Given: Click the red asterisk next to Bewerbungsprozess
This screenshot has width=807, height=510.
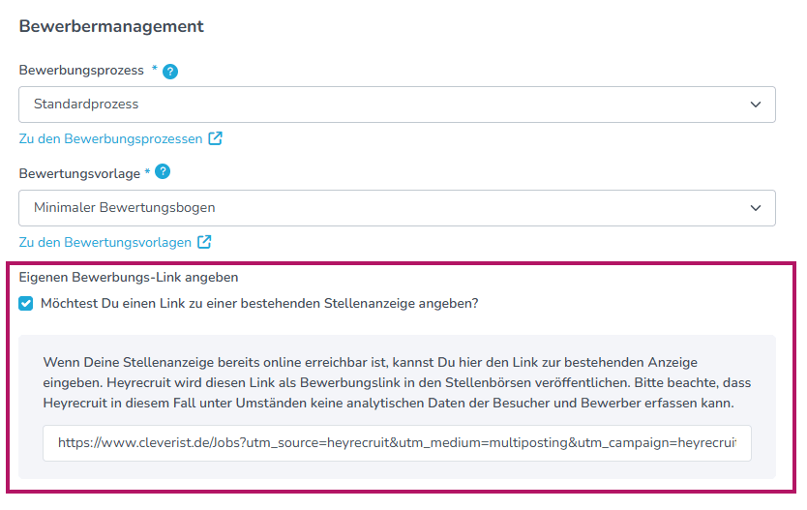Looking at the screenshot, I should 154,70.
